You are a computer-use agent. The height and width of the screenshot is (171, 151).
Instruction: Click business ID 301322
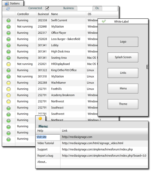pyautogui.click(x=42, y=70)
